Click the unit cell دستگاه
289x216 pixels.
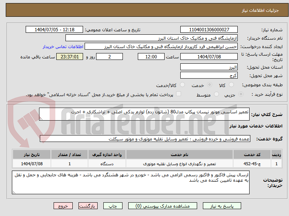point(107,164)
